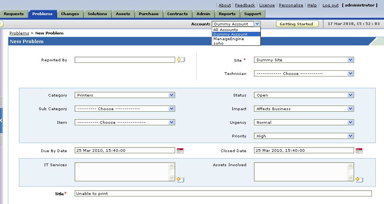Open calendar picker for Closed Date

(359, 150)
